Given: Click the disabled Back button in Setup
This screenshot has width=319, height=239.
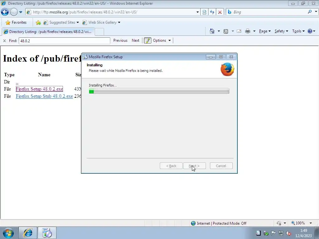Looking at the screenshot, I should click(171, 166).
